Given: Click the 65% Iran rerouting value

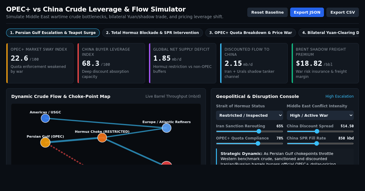Looking at the screenshot, I should pyautogui.click(x=280, y=126).
